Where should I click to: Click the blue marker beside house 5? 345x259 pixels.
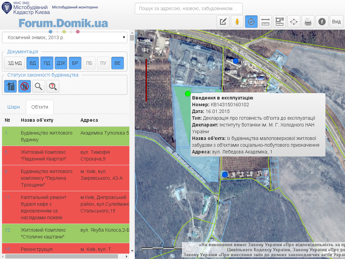coord(225,174)
